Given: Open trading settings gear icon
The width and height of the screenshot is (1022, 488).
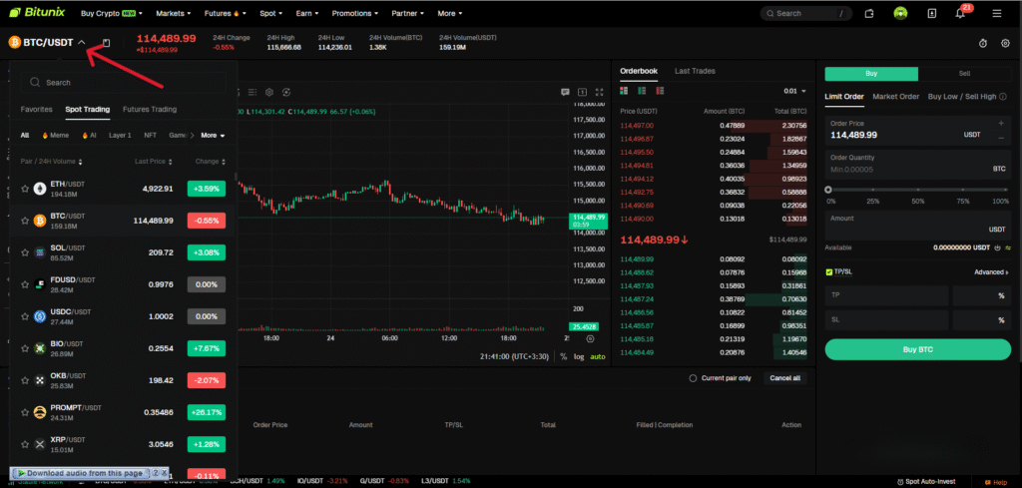Looking at the screenshot, I should pyautogui.click(x=1005, y=43).
